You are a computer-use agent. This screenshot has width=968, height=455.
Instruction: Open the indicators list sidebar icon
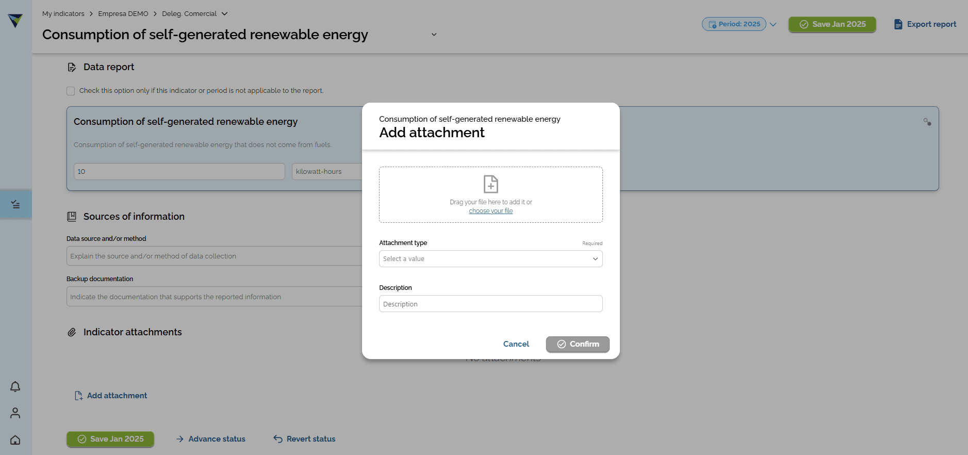[15, 204]
